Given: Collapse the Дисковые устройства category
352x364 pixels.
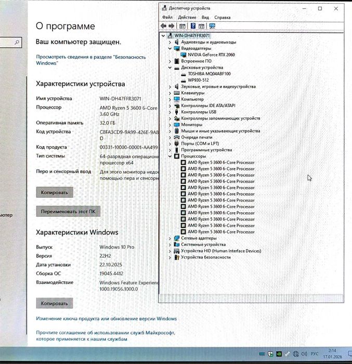Looking at the screenshot, I should point(170,68).
